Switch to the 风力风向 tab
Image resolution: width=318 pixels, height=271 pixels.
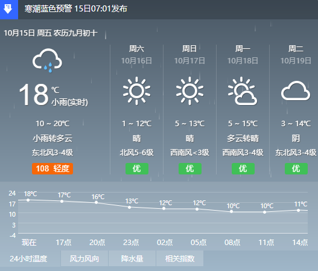(x=84, y=258)
